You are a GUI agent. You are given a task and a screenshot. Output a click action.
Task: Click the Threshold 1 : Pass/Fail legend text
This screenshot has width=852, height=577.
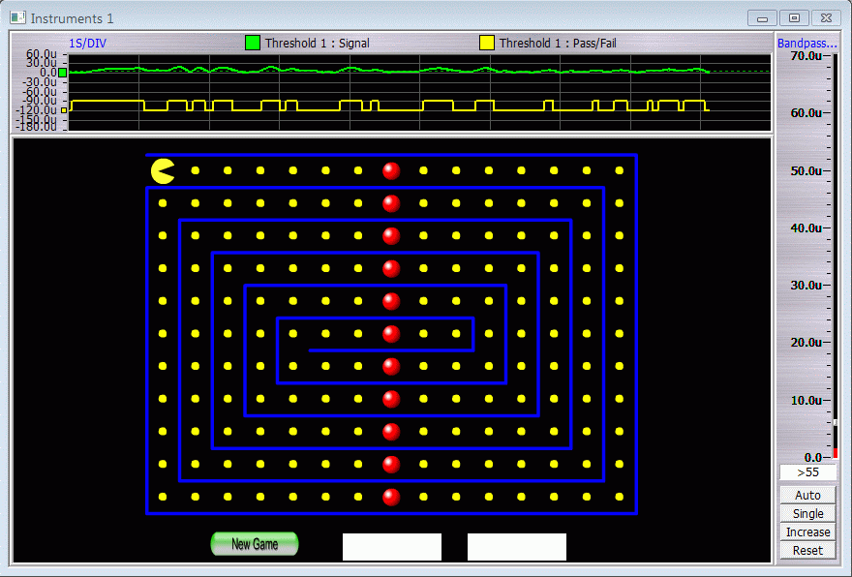pyautogui.click(x=558, y=44)
